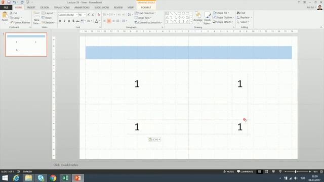This screenshot has height=182, width=324.
Task: Pick the star shape in gallery
Action: pyautogui.click(x=187, y=21)
